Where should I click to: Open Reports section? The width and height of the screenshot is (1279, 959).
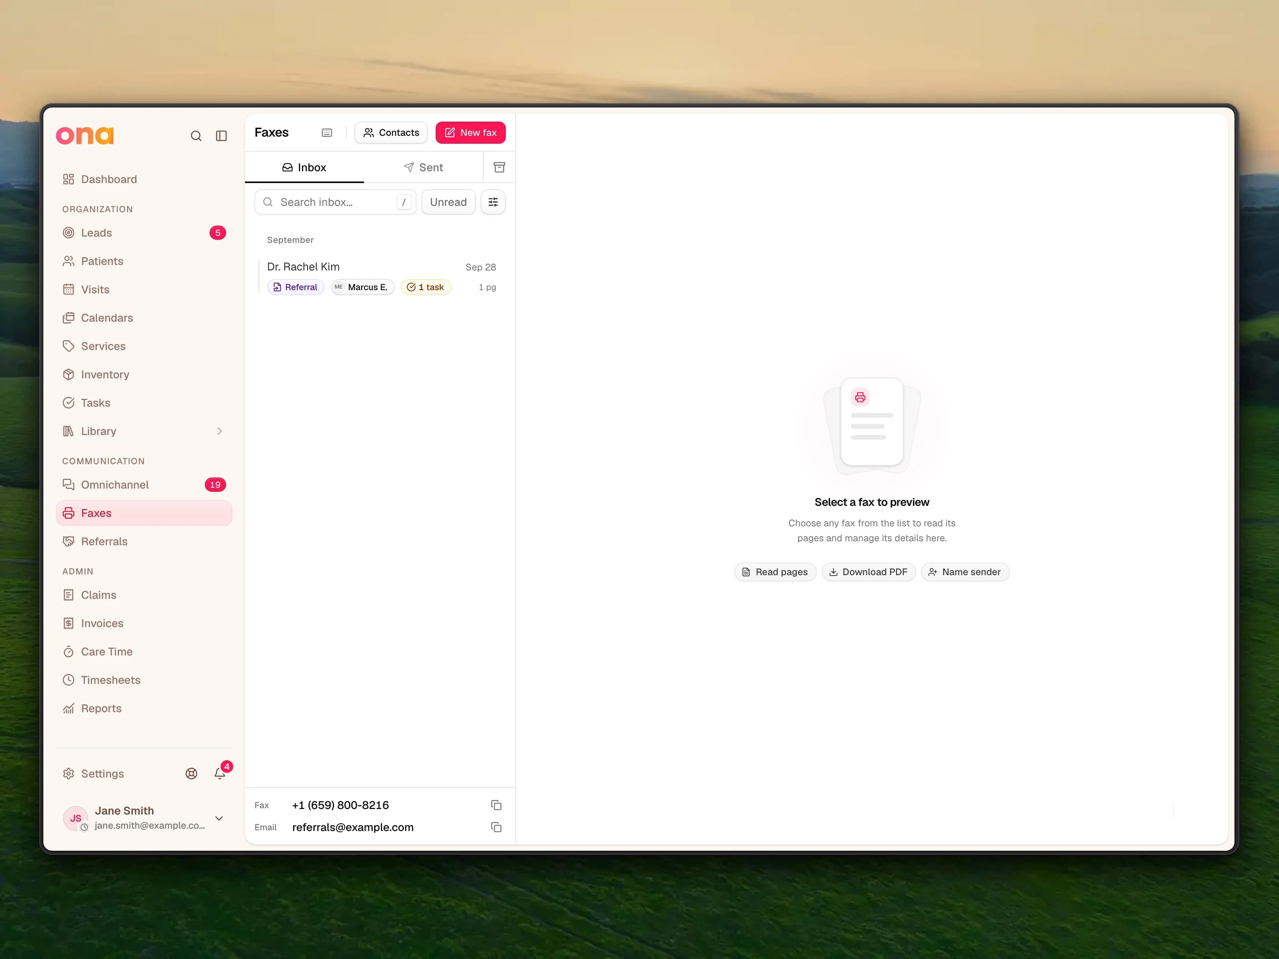(x=144, y=708)
